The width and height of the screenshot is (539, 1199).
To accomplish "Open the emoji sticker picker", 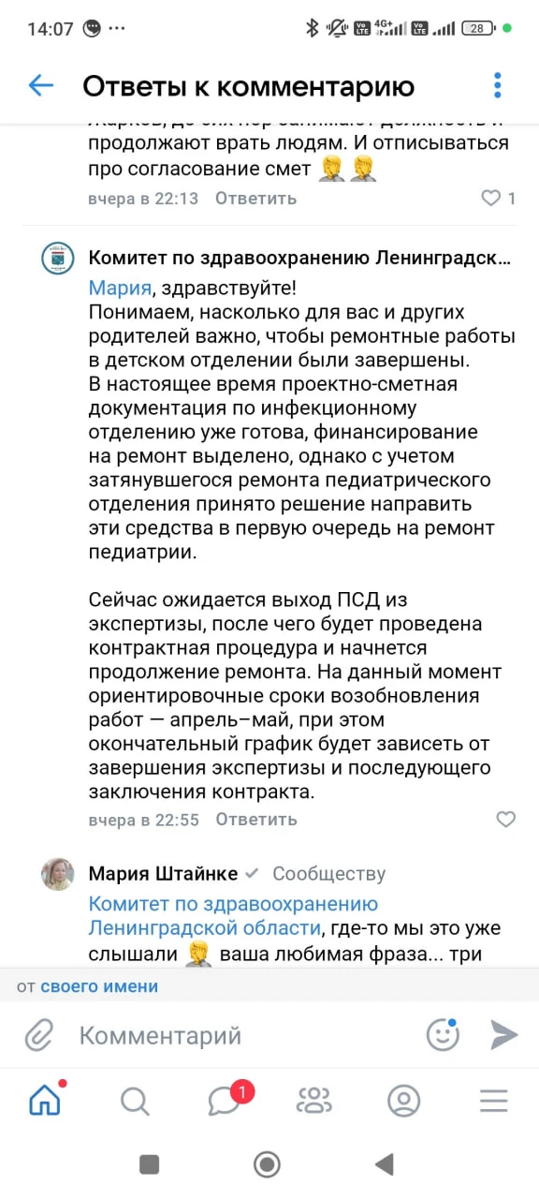I will [443, 1034].
